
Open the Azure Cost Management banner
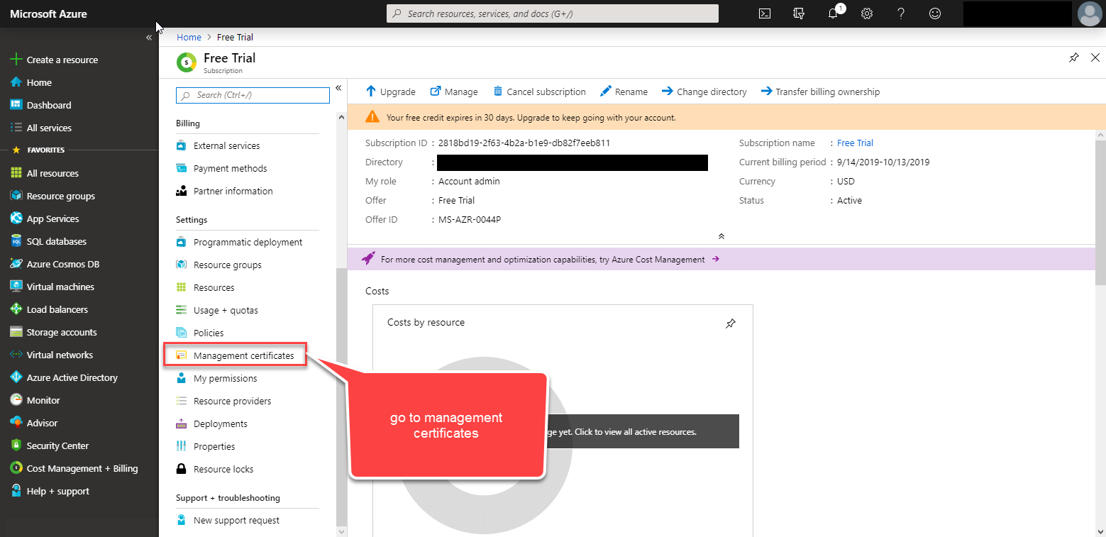click(721, 259)
